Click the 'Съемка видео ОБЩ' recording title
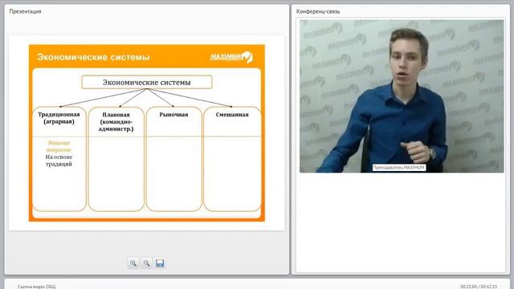This screenshot has height=289, width=514. click(37, 287)
